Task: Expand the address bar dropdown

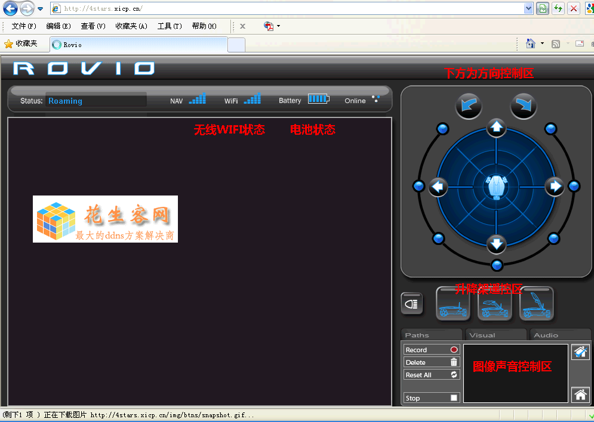Action: pos(528,9)
